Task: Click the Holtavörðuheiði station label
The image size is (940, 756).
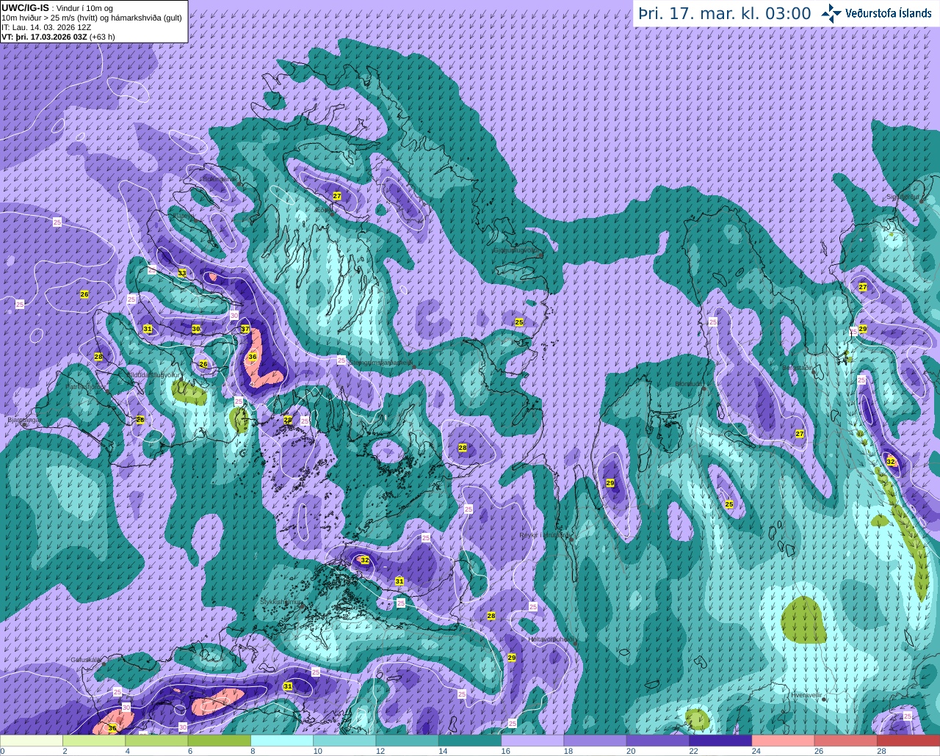Action: click(551, 639)
